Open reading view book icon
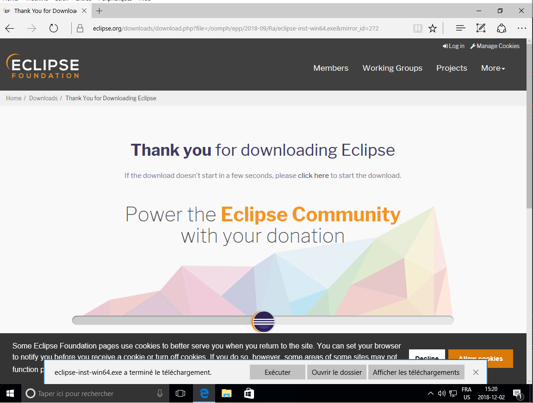The height and width of the screenshot is (403, 533). [x=417, y=28]
